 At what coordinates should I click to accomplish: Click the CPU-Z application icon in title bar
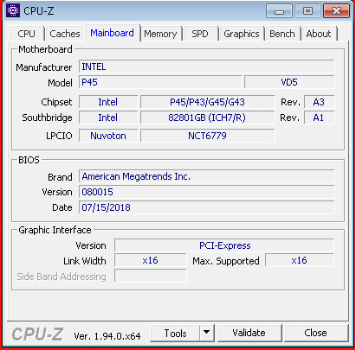pos(13,10)
